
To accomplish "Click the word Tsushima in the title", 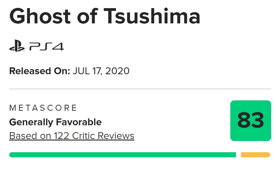I will (x=152, y=16).
